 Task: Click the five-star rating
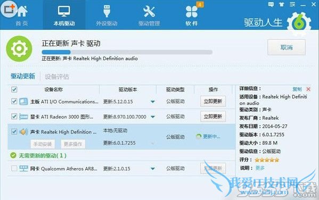tap(267, 160)
